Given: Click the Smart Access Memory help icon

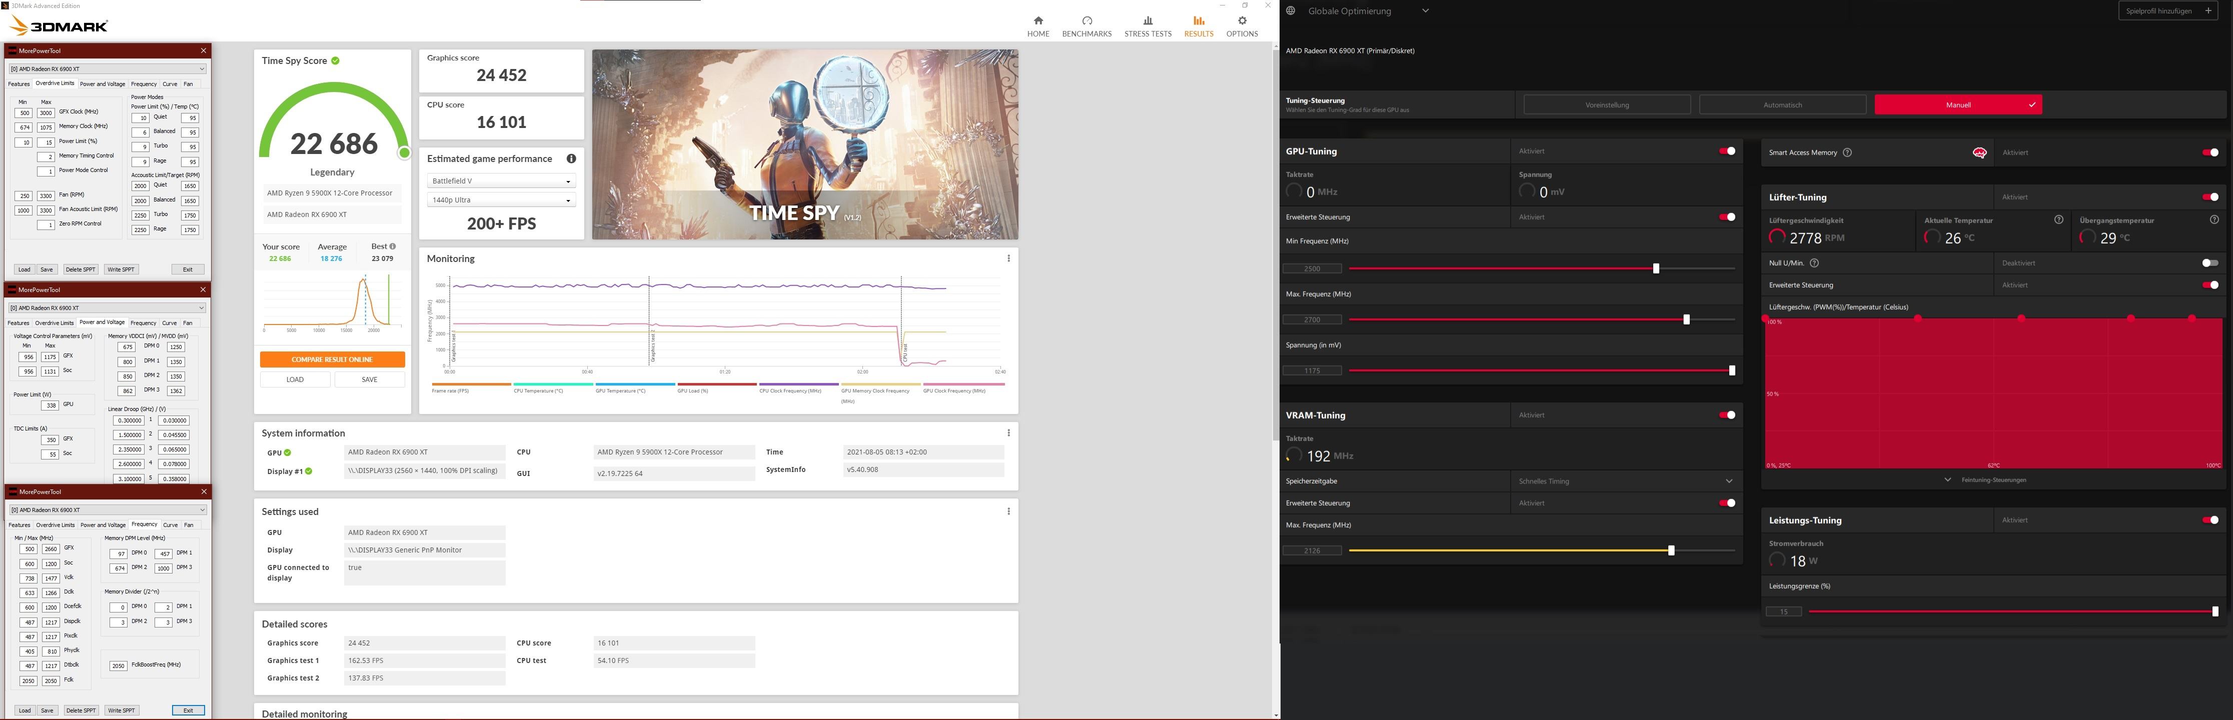Looking at the screenshot, I should pos(1847,152).
